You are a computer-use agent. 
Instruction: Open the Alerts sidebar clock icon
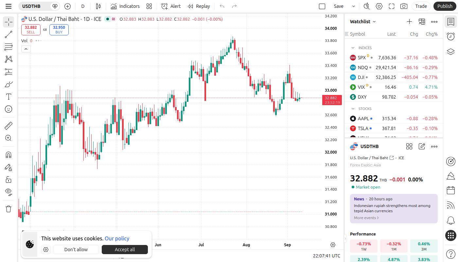click(451, 36)
